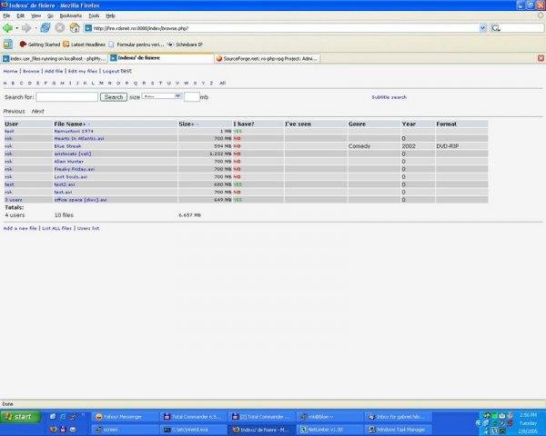Sort by the 'Size' column header
This screenshot has width=546, height=436.
(185, 124)
